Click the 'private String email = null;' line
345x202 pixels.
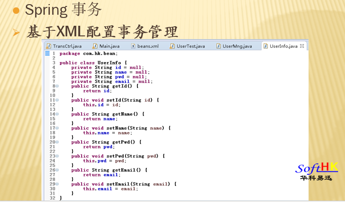tap(112, 81)
